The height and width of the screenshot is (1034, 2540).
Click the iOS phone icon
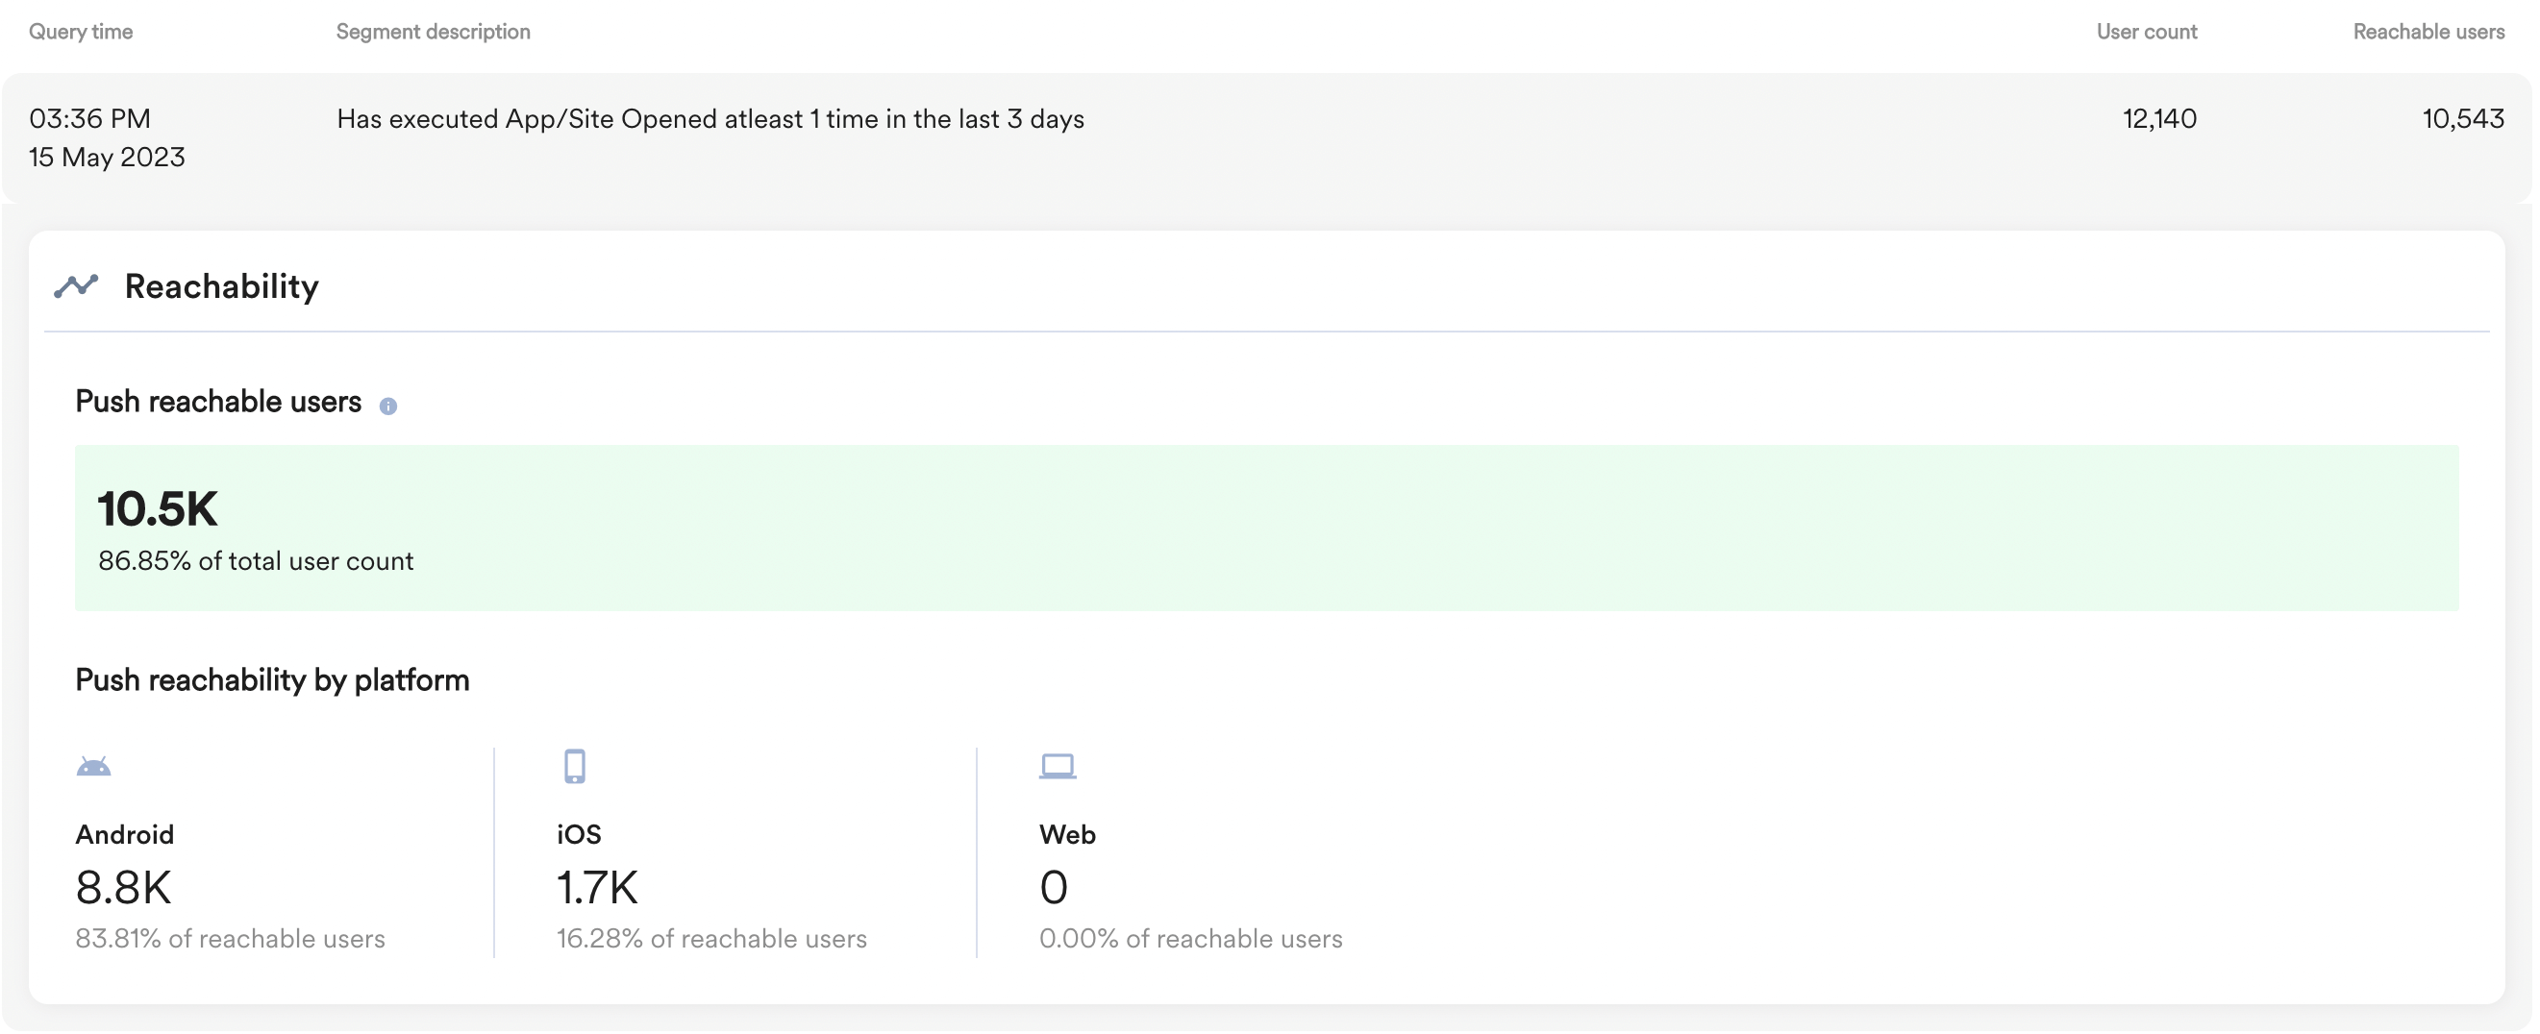(x=575, y=766)
